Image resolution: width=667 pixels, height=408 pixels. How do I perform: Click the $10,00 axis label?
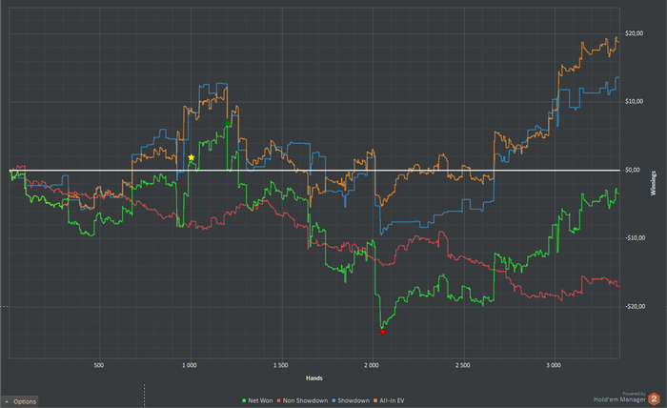point(634,101)
